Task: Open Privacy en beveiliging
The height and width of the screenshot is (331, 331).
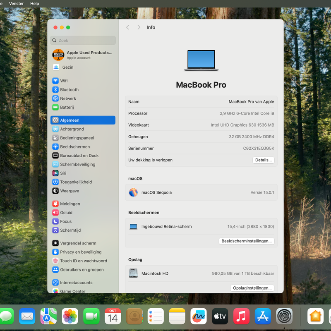Action: point(83,252)
